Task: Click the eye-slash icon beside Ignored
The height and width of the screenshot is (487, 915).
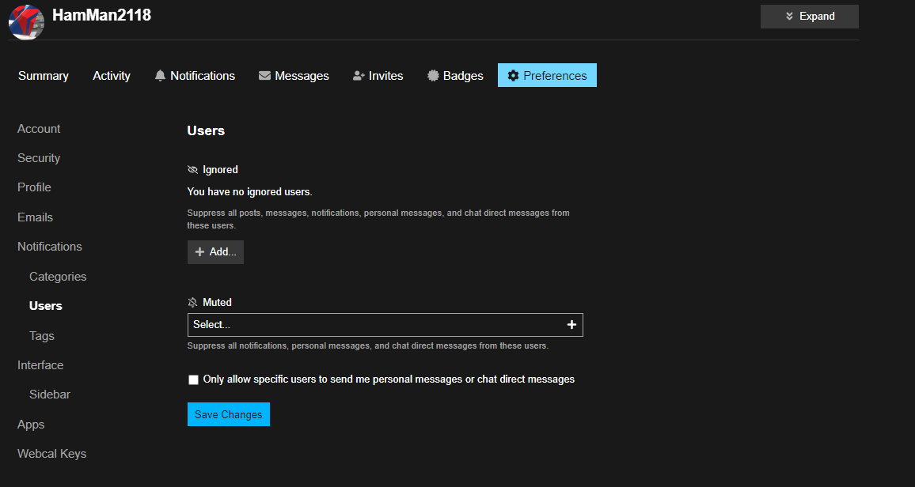Action: [x=192, y=169]
